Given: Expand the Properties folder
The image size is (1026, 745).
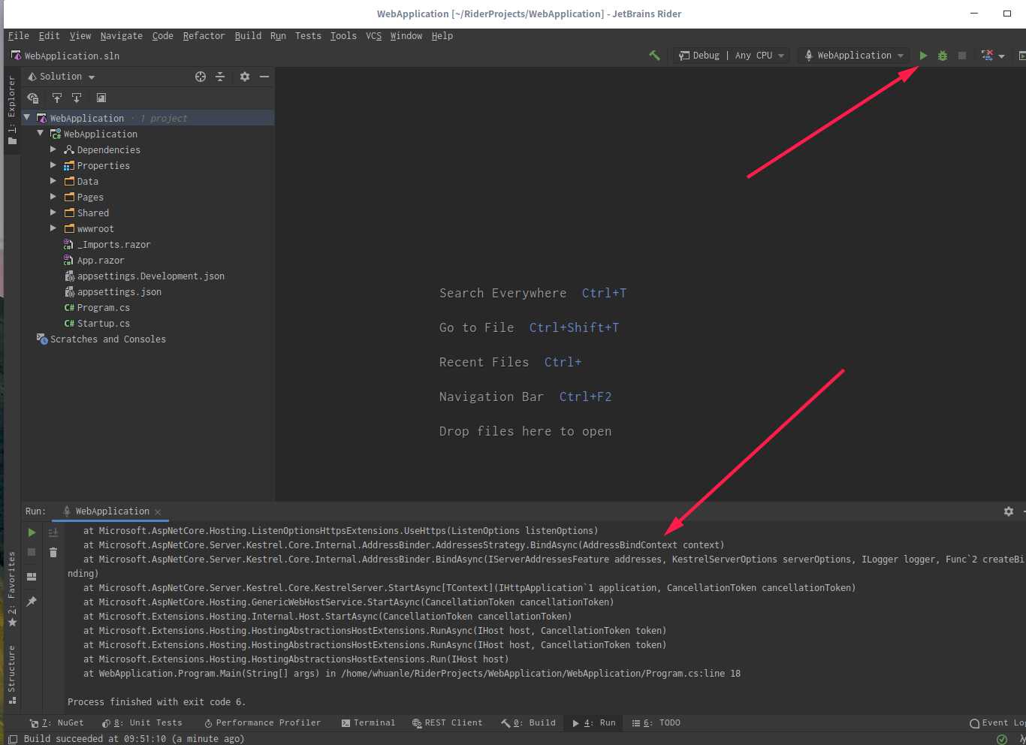Looking at the screenshot, I should click(53, 165).
